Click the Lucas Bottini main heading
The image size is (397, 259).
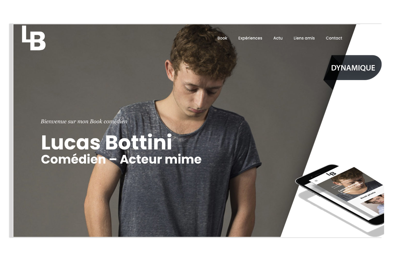tap(106, 142)
